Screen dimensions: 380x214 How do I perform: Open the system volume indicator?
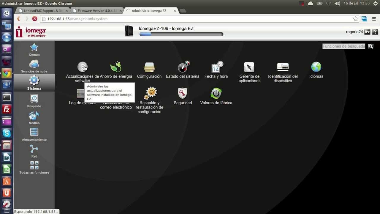click(x=337, y=3)
